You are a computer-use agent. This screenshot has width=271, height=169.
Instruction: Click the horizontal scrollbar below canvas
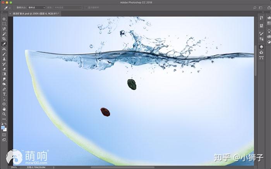pos(122,167)
